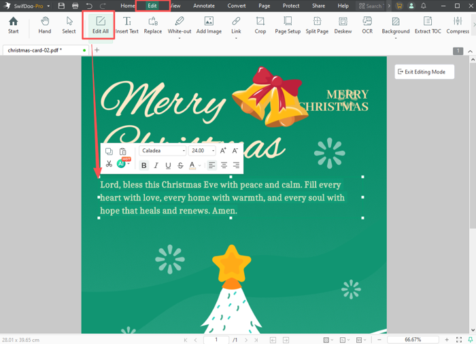Select the Hand tool
The image size is (476, 344).
[45, 25]
